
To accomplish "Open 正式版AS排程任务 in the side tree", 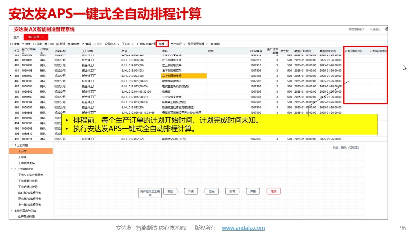I will coord(30,199).
